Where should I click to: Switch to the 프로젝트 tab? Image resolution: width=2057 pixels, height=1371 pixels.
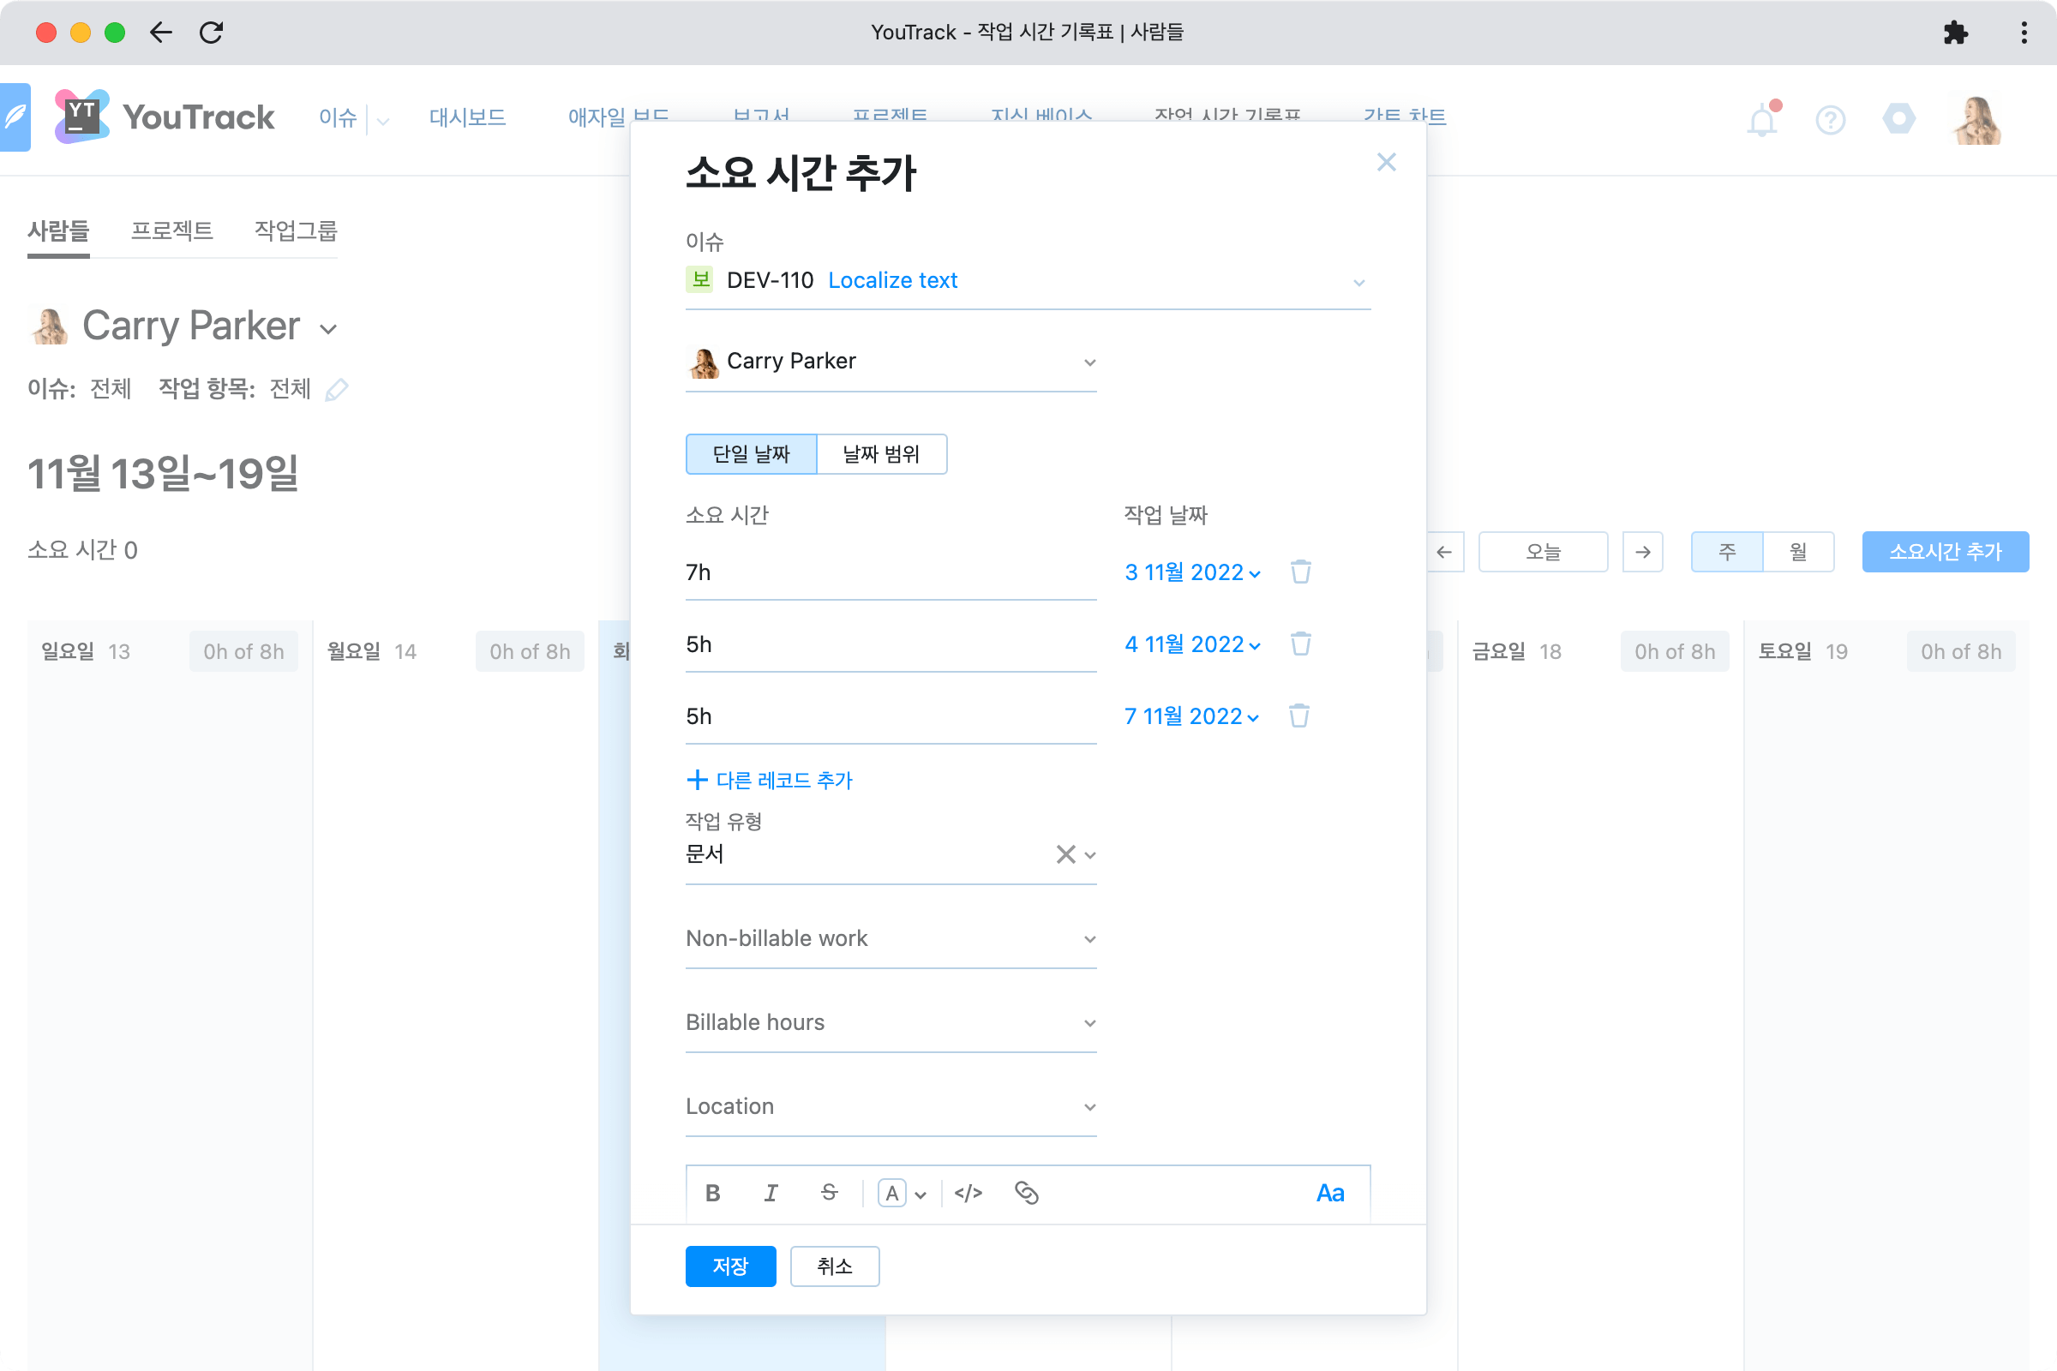point(172,230)
